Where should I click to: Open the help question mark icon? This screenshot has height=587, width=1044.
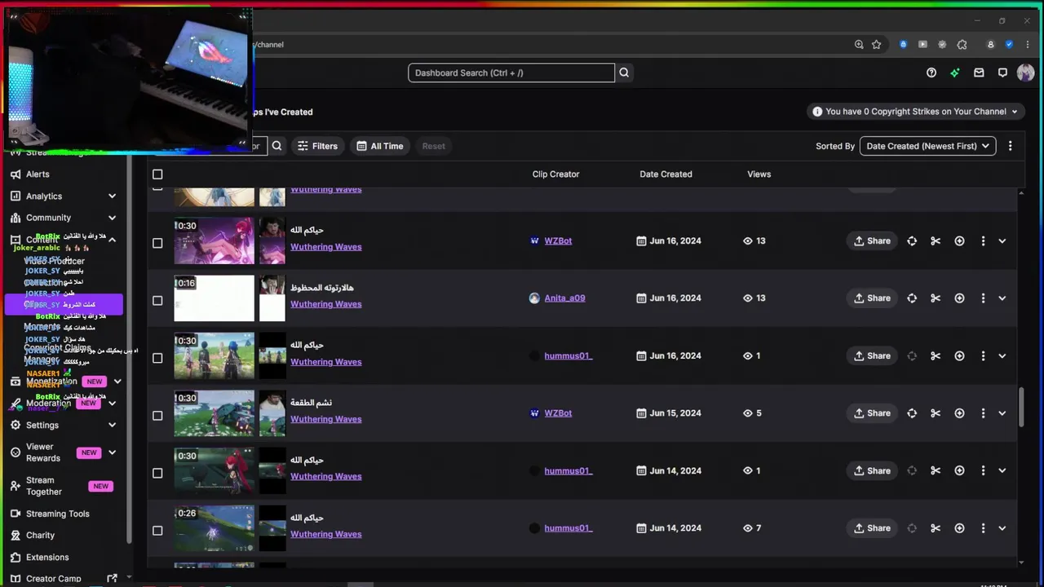click(x=931, y=73)
